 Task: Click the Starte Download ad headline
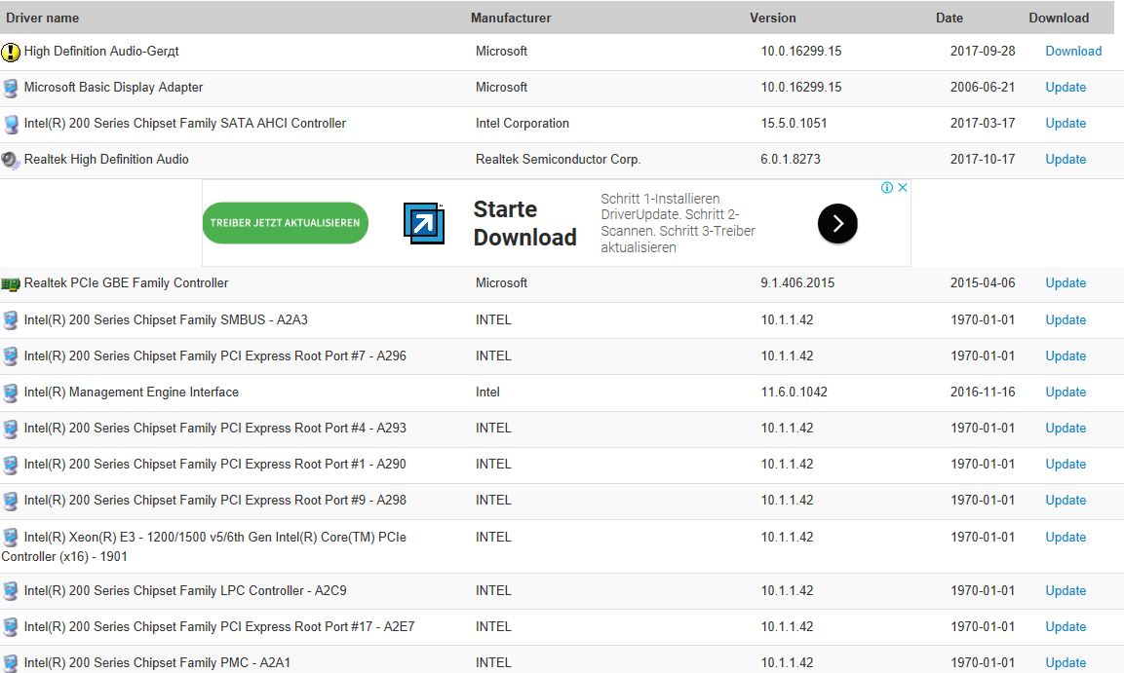tap(524, 223)
